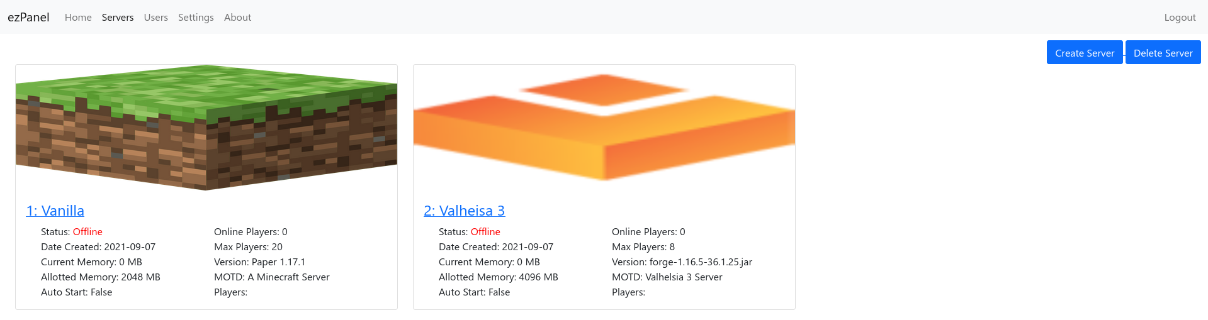1208x320 pixels.
Task: Open the Servers nav item
Action: (118, 18)
